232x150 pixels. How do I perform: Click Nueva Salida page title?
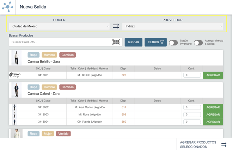click(33, 7)
